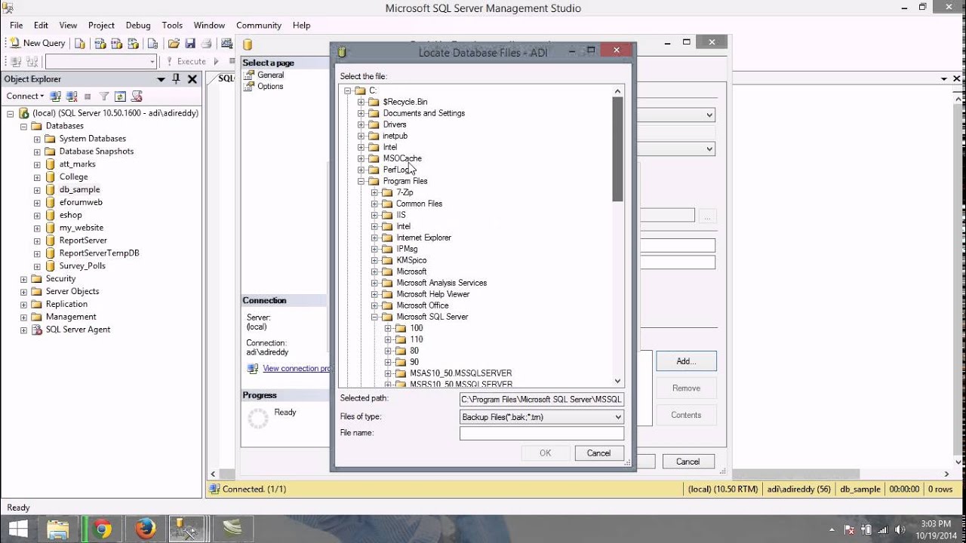This screenshot has height=543, width=966.
Task: Click Connect Object Explorer icon beside Connect
Action: point(55,97)
